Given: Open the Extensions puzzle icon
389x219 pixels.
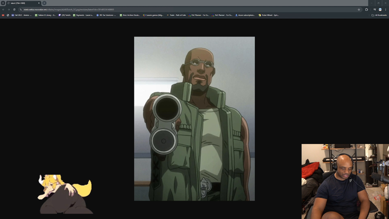Looking at the screenshot, I should [367, 10].
